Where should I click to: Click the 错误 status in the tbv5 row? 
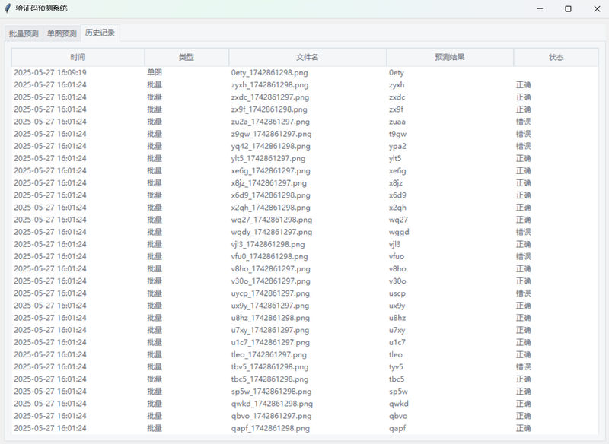(524, 367)
